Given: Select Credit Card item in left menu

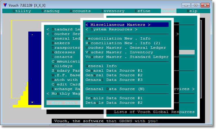Looking at the screenshot, I should coord(66,84).
